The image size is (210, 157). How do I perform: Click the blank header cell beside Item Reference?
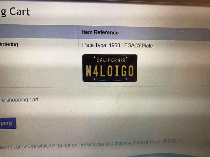[39, 31]
